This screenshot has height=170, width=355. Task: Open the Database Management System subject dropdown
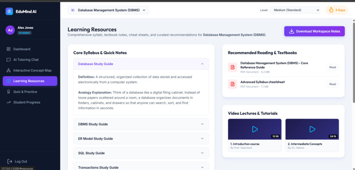click(x=108, y=10)
